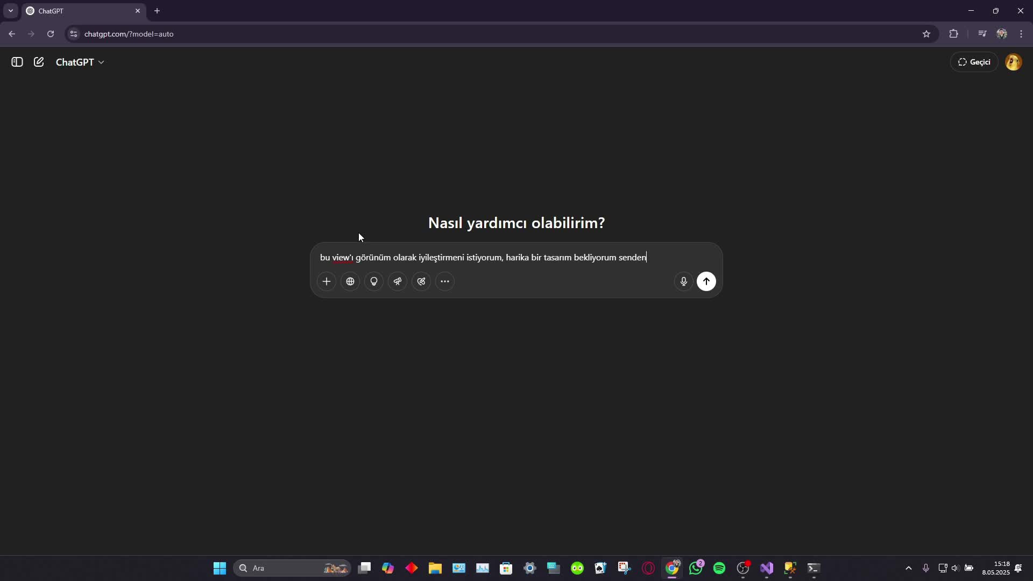Viewport: 1033px width, 581px height.
Task: Bookmark this page with star icon
Action: point(926,34)
